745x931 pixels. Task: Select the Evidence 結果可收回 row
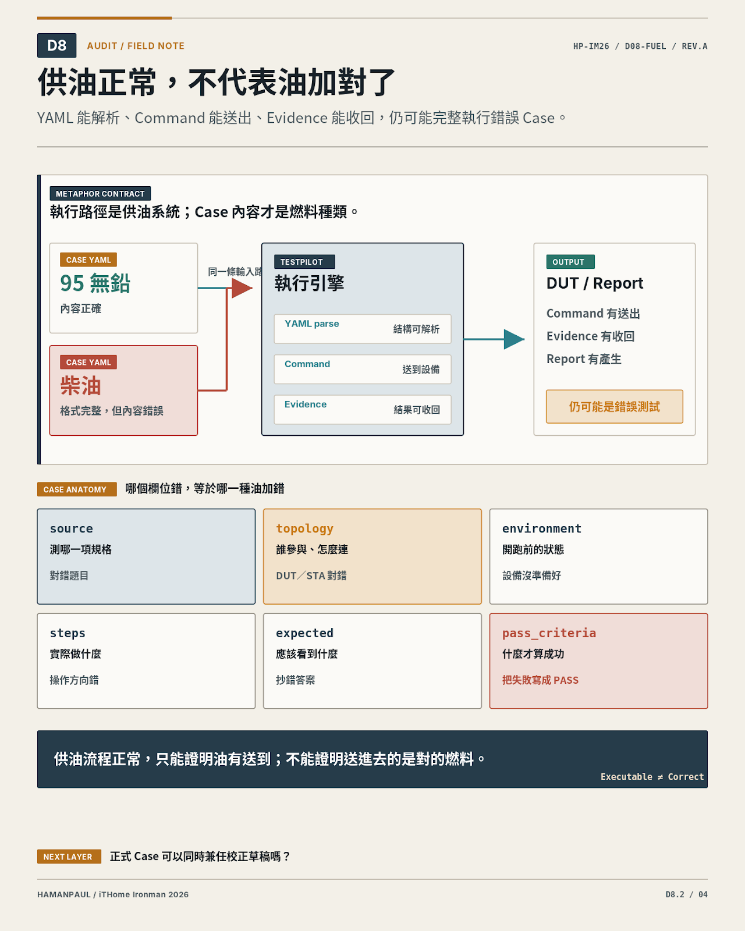click(363, 410)
